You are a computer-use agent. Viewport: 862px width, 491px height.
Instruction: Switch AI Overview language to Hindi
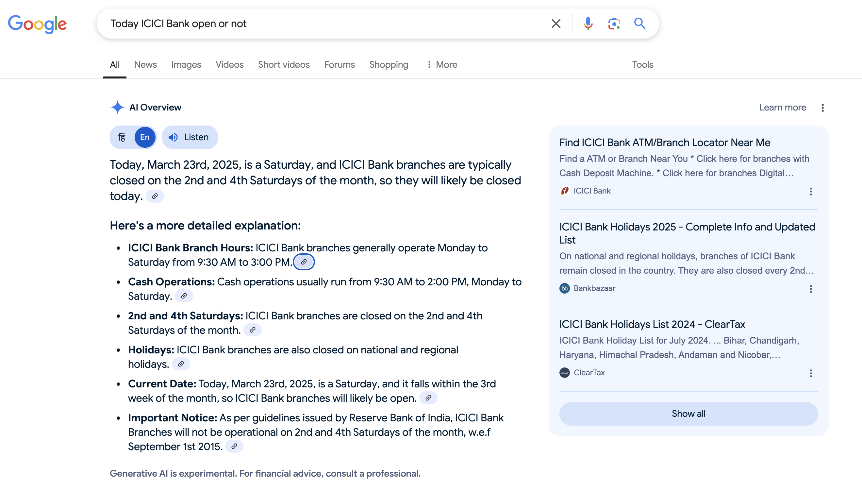coord(122,138)
